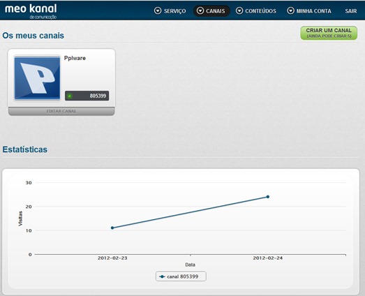Viewport: 365px width, 296px height.
Task: Click the channel number 805399 badge
Action: pyautogui.click(x=87, y=96)
